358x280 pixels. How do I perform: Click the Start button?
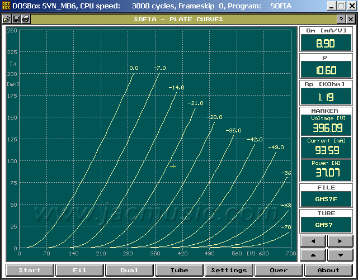pos(30,270)
